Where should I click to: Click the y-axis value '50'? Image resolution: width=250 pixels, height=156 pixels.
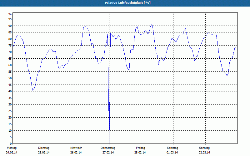tap(10, 78)
